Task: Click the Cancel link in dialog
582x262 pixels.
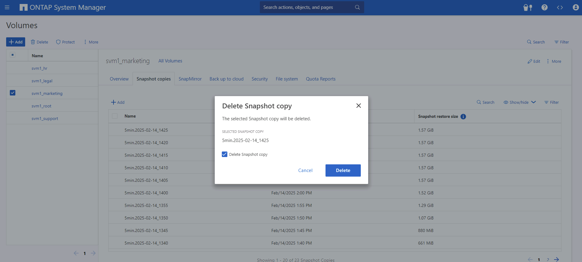Action: pos(305,170)
